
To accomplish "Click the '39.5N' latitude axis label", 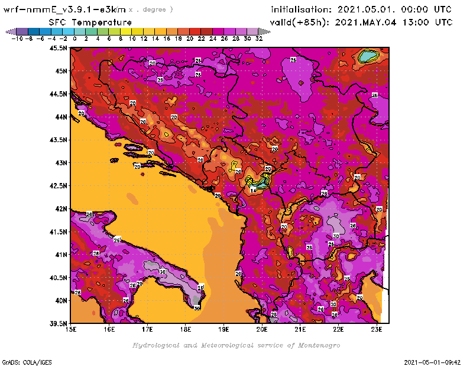I will 58,324.
